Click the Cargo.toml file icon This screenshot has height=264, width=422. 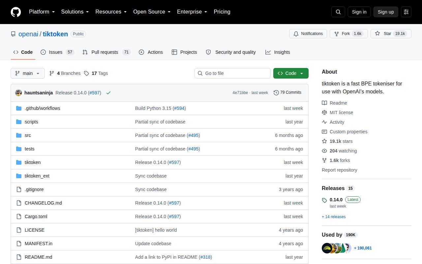click(x=19, y=216)
